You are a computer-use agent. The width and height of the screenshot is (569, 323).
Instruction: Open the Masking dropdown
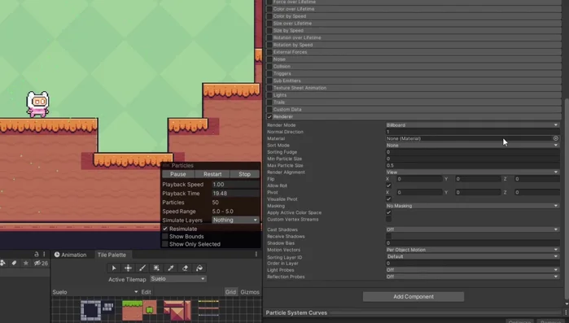(x=472, y=206)
